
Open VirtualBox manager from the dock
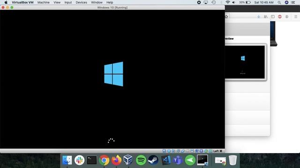coord(128,160)
